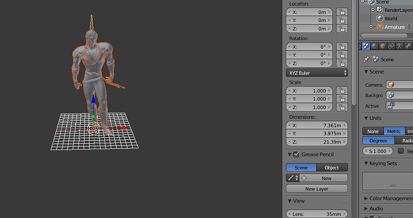This screenshot has width=413, height=218.
Task: Expand the Color Management panel
Action: coord(366,198)
